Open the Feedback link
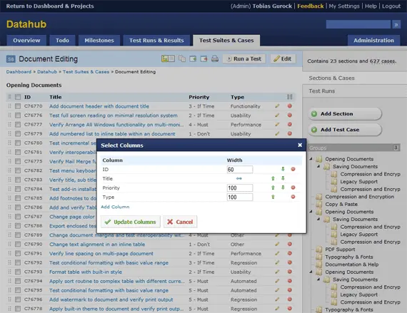 pyautogui.click(x=311, y=6)
